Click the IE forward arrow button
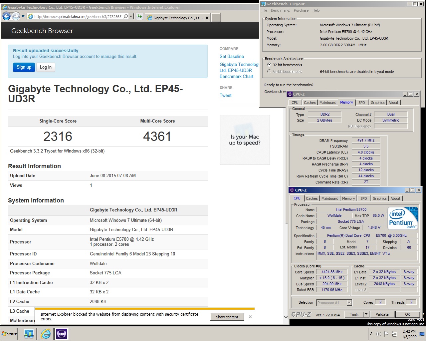 pyautogui.click(x=16, y=16)
